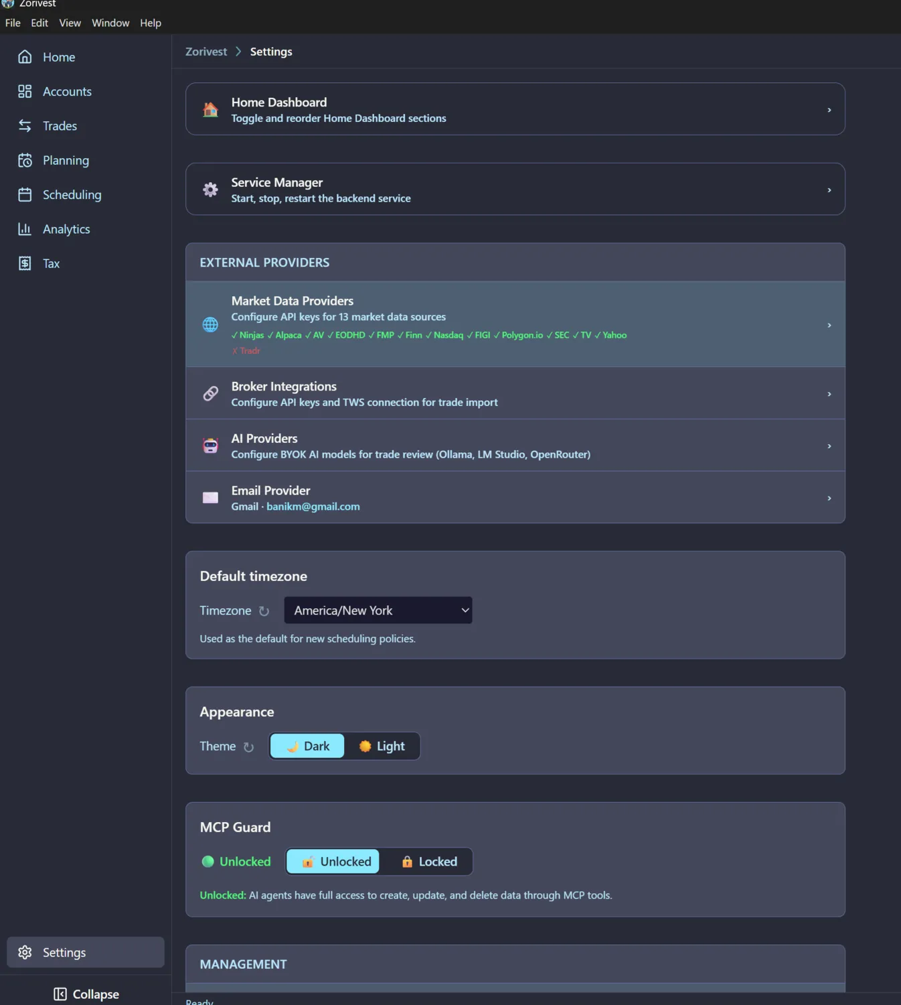The width and height of the screenshot is (901, 1005).
Task: Click 'Start, stop, restart the backend service'
Action: coord(321,198)
